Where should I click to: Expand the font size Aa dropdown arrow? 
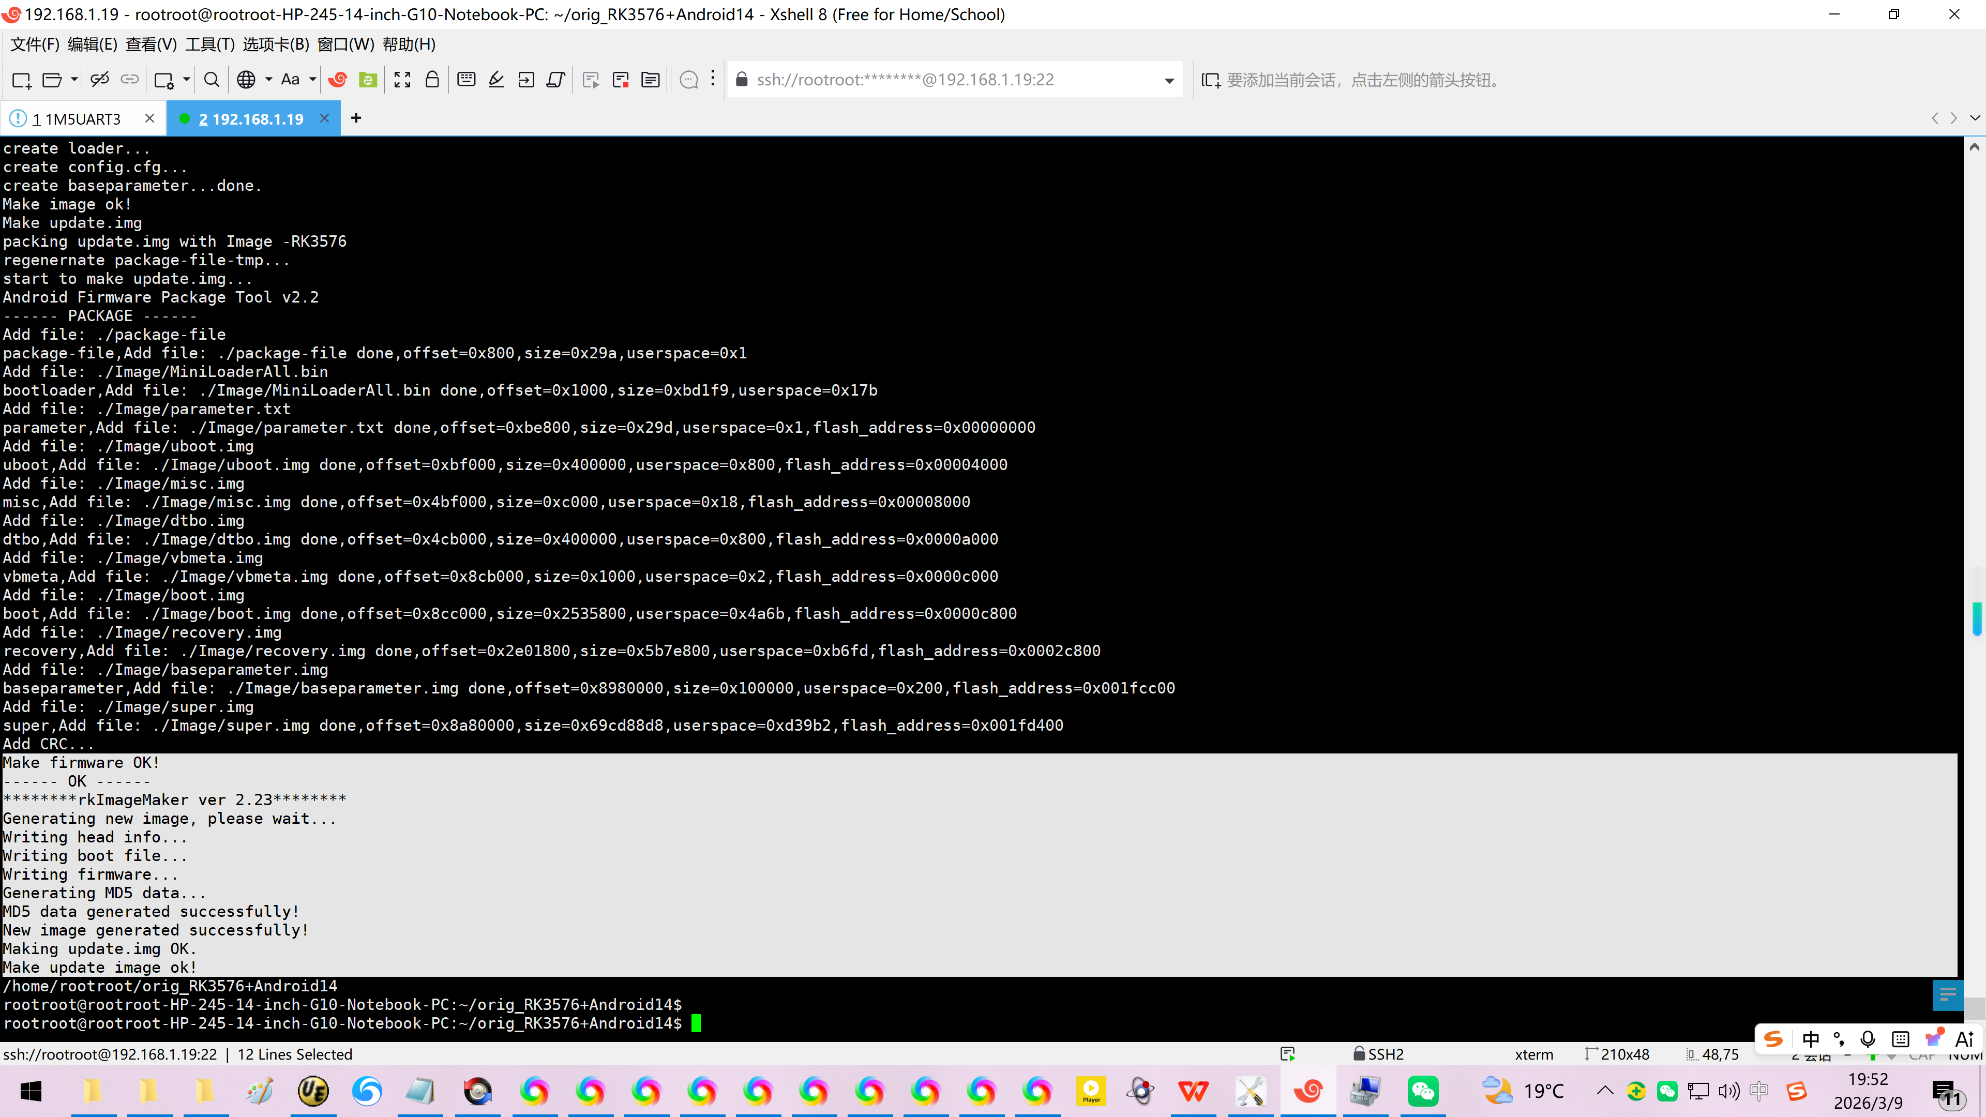pyautogui.click(x=313, y=80)
